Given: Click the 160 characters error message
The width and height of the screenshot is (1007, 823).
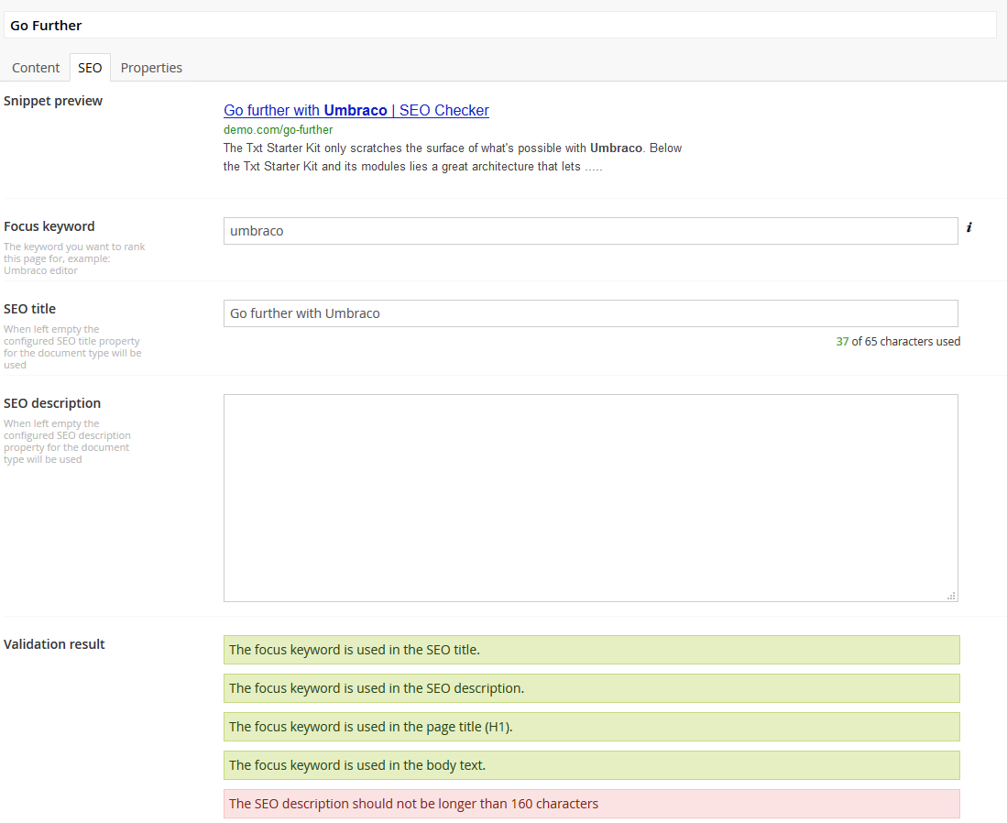Looking at the screenshot, I should point(592,804).
